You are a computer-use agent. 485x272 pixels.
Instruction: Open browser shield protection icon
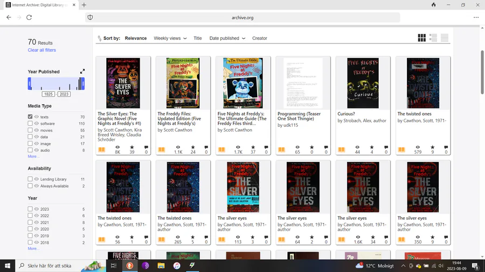(x=90, y=18)
